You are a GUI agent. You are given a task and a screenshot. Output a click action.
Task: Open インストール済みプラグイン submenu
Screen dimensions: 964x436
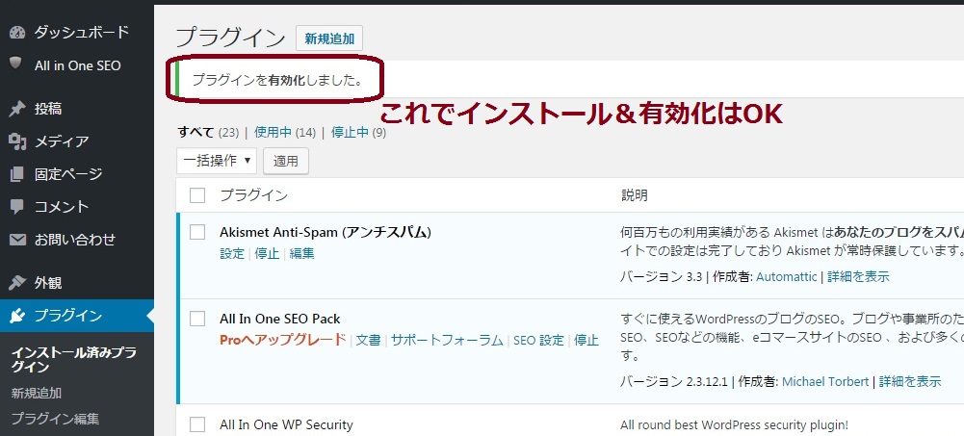74,360
